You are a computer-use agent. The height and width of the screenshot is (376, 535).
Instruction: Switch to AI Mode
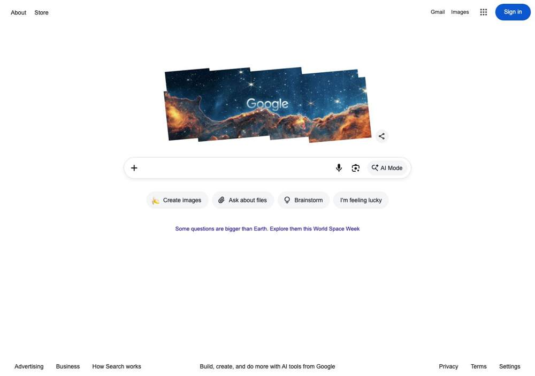[387, 168]
